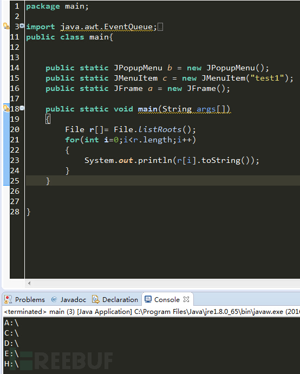
Task: Click the class closing brace on line 28
Action: (x=28, y=212)
